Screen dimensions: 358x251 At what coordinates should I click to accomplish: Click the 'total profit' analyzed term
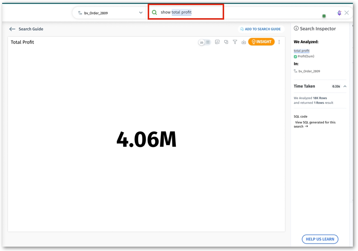(302, 51)
